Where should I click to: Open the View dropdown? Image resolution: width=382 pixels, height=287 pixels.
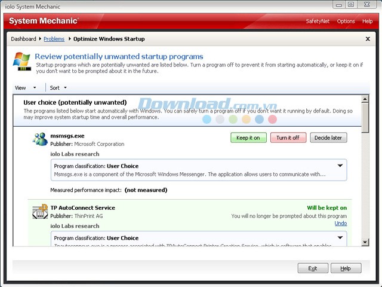(25, 88)
